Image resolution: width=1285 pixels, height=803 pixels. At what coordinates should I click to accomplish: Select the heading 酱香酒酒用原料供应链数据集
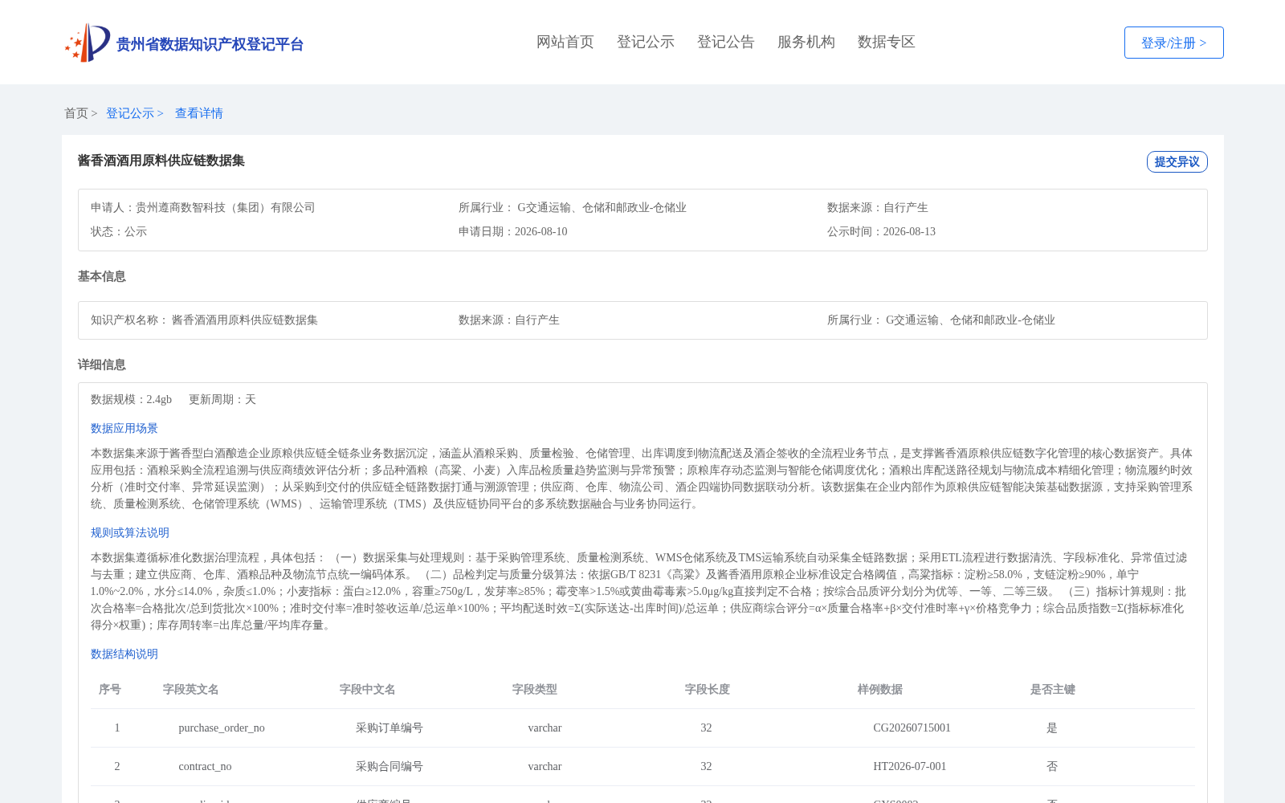[161, 161]
